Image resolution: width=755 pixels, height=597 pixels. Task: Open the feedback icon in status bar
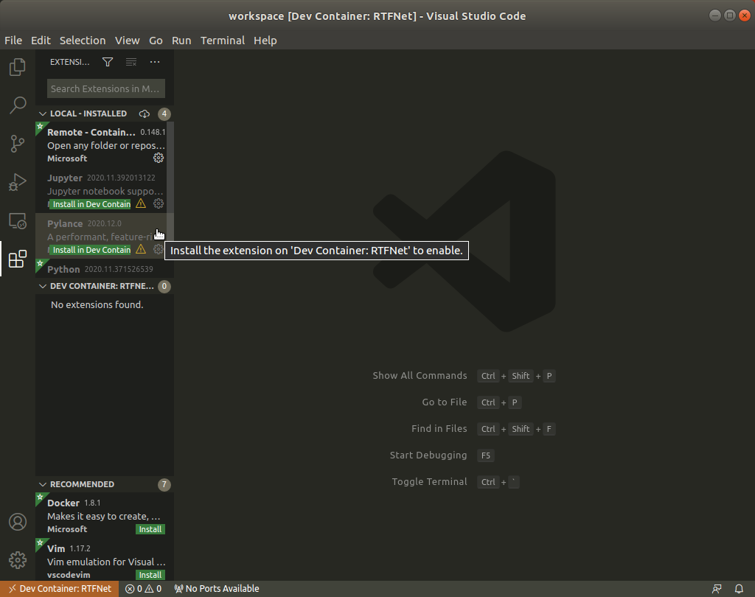tap(717, 589)
